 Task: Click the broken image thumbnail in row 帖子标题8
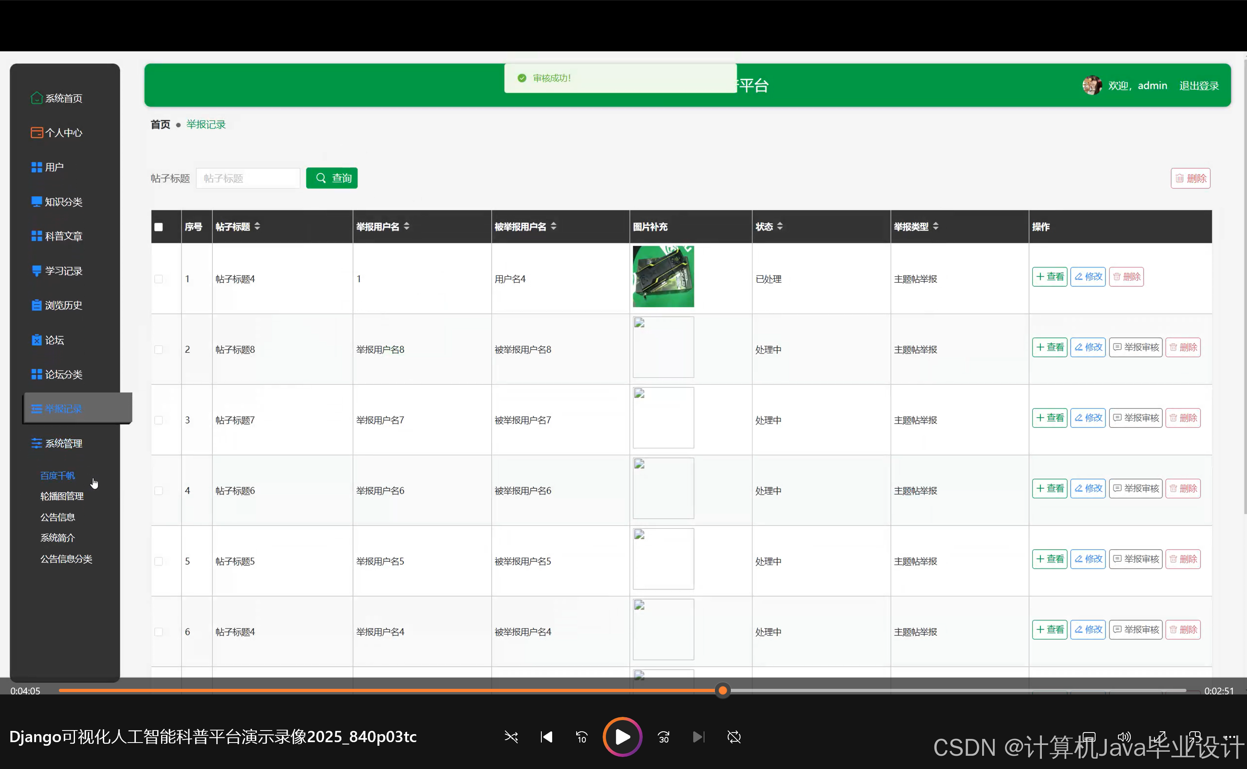[663, 347]
